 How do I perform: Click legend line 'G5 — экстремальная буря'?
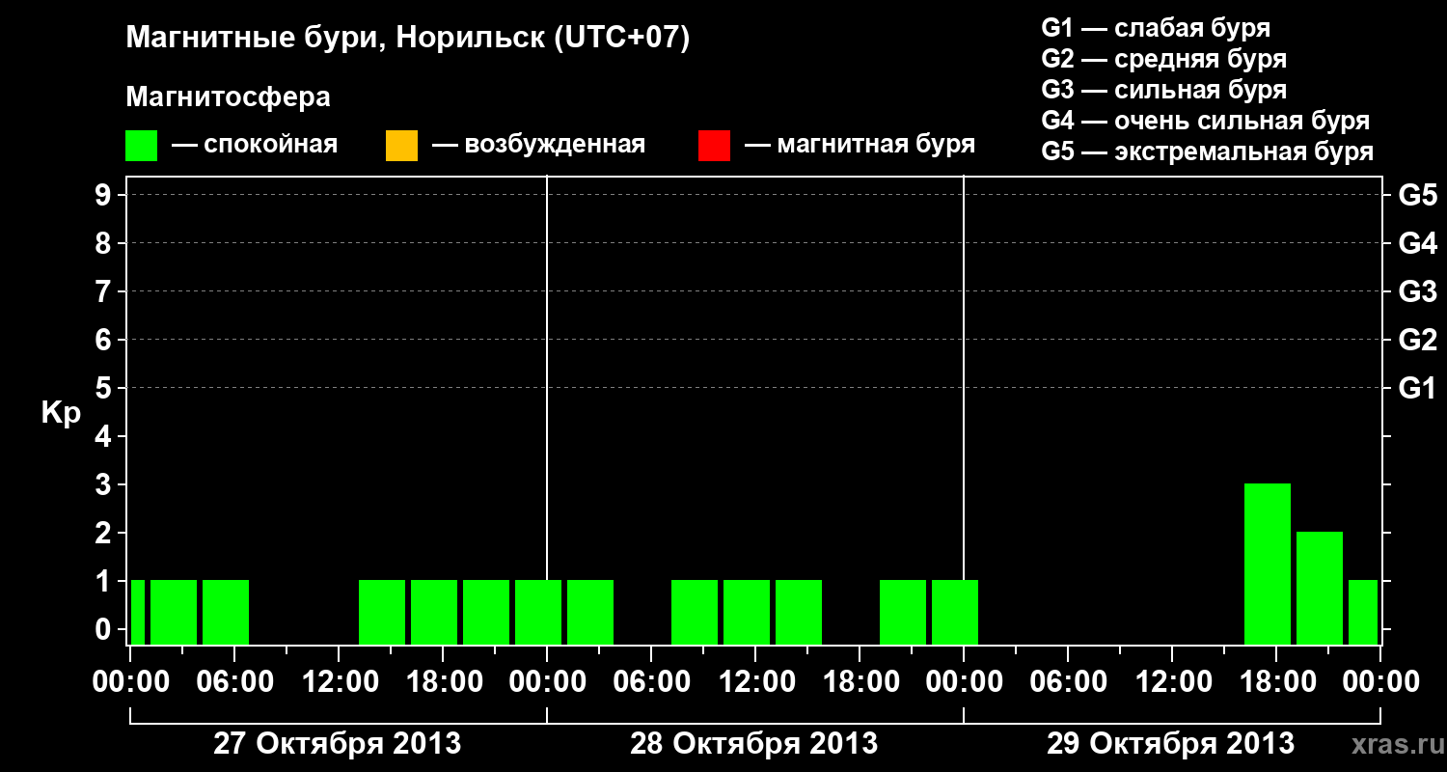pos(1208,152)
